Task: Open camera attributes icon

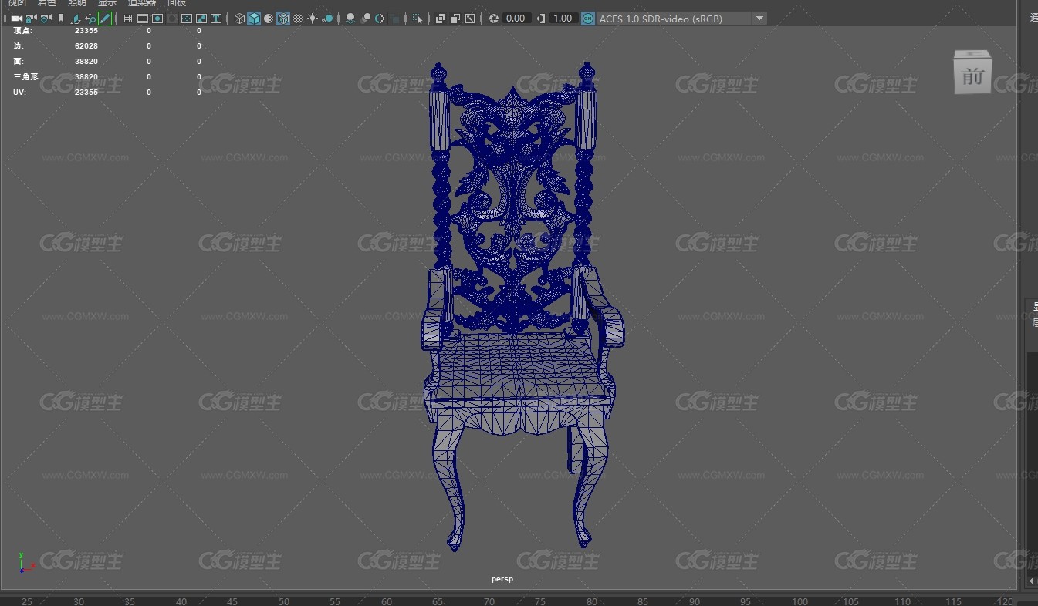Action: click(x=46, y=19)
